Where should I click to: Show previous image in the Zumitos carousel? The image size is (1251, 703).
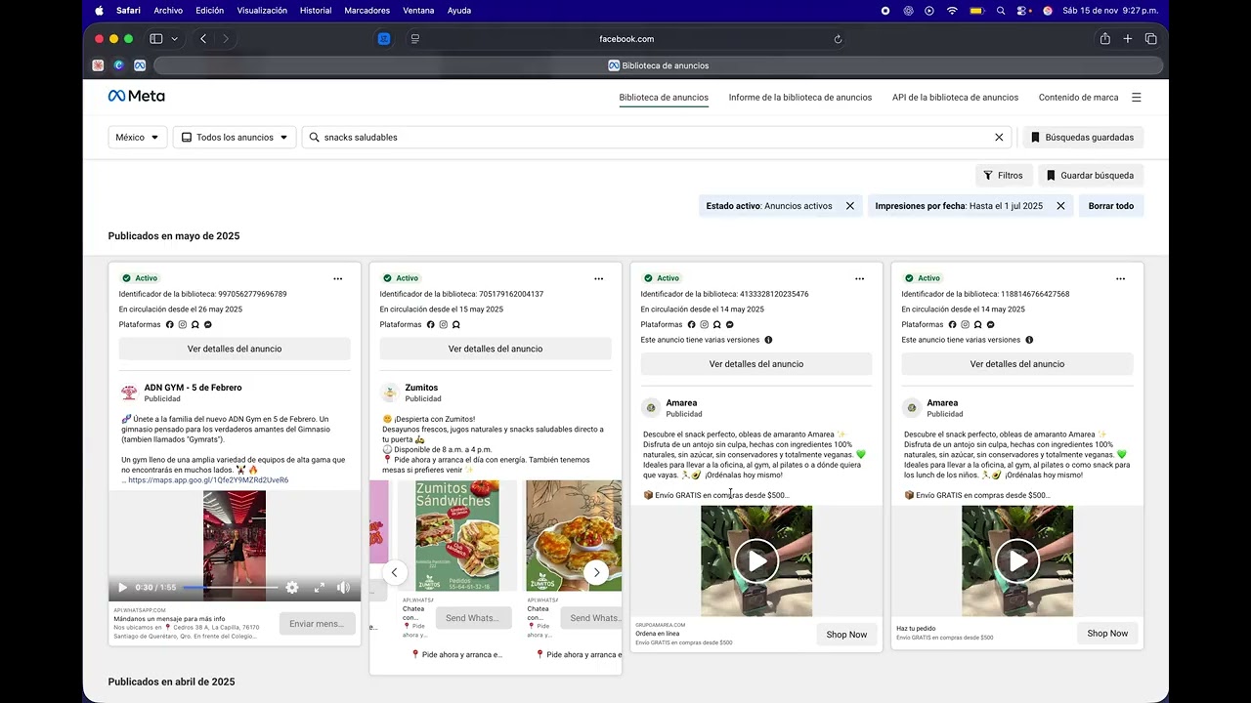point(394,572)
